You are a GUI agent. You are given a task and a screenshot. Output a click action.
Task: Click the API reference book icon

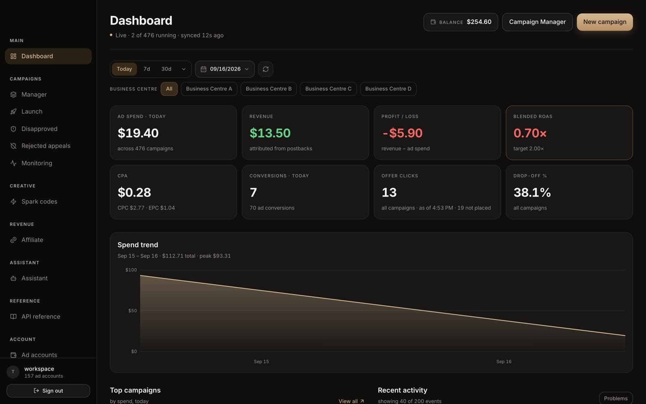tap(13, 317)
